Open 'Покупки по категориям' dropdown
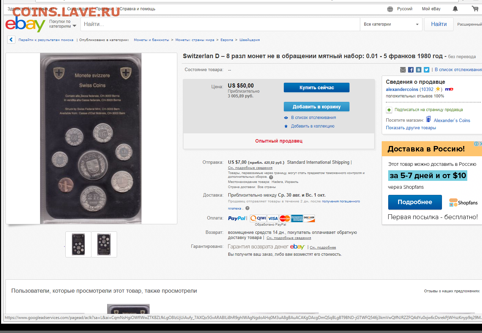The height and width of the screenshot is (333, 482). [63, 24]
